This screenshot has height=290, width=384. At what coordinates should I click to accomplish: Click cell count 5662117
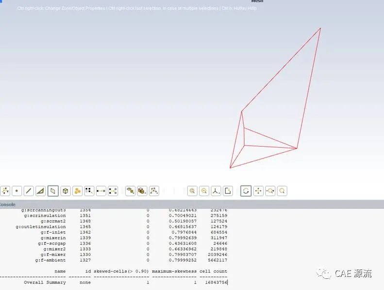217,260
